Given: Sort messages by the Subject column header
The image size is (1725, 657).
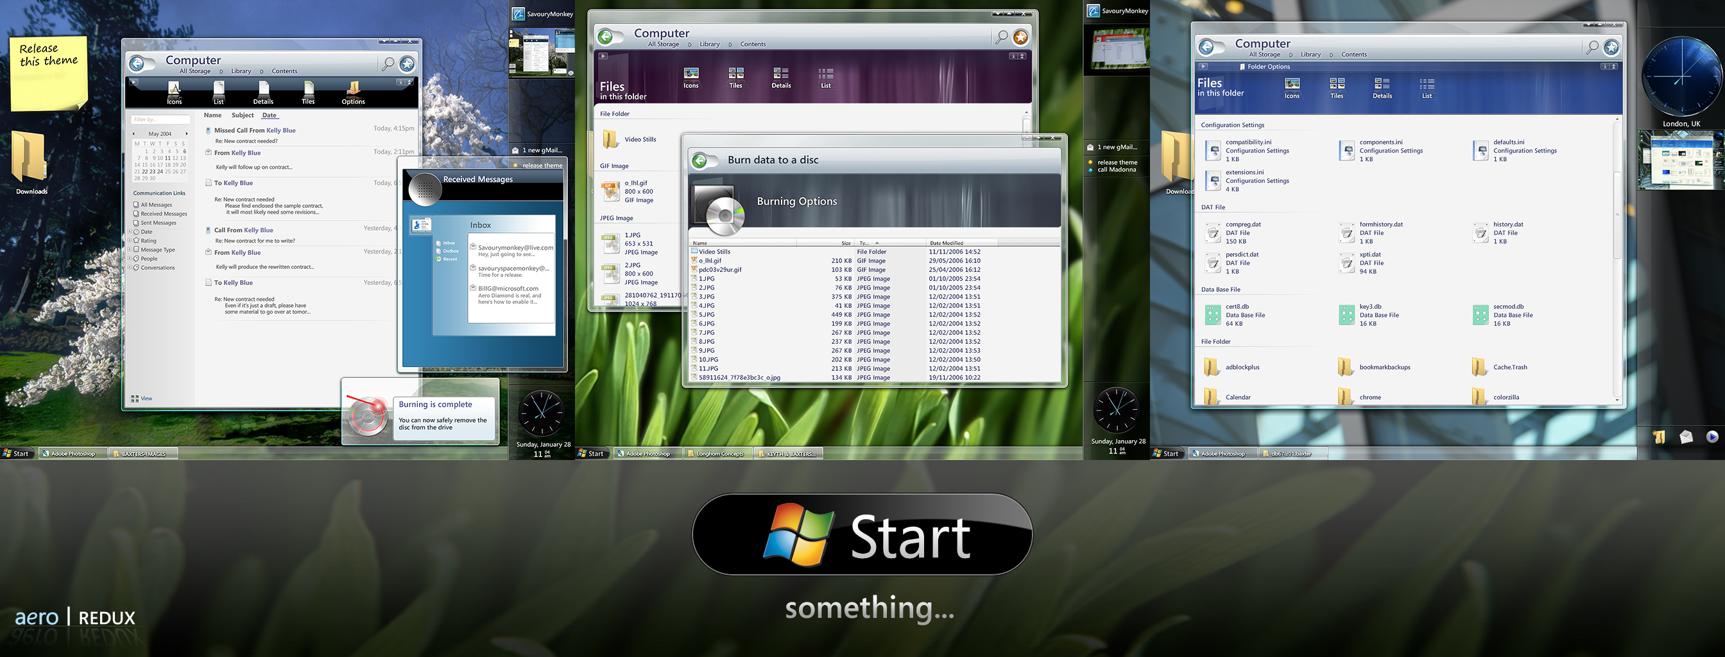Looking at the screenshot, I should tap(243, 115).
